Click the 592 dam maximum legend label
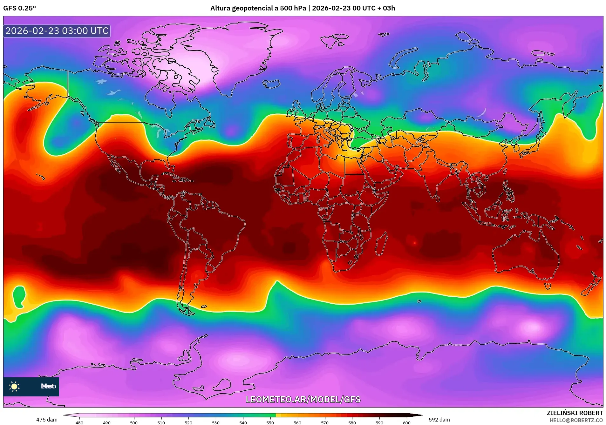The image size is (606, 425). (440, 419)
